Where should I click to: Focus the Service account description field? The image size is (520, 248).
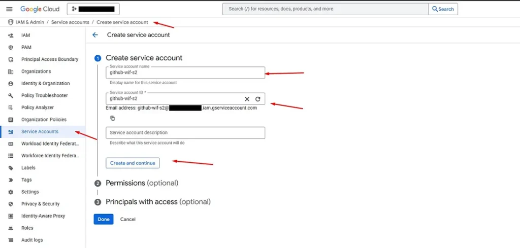click(185, 133)
